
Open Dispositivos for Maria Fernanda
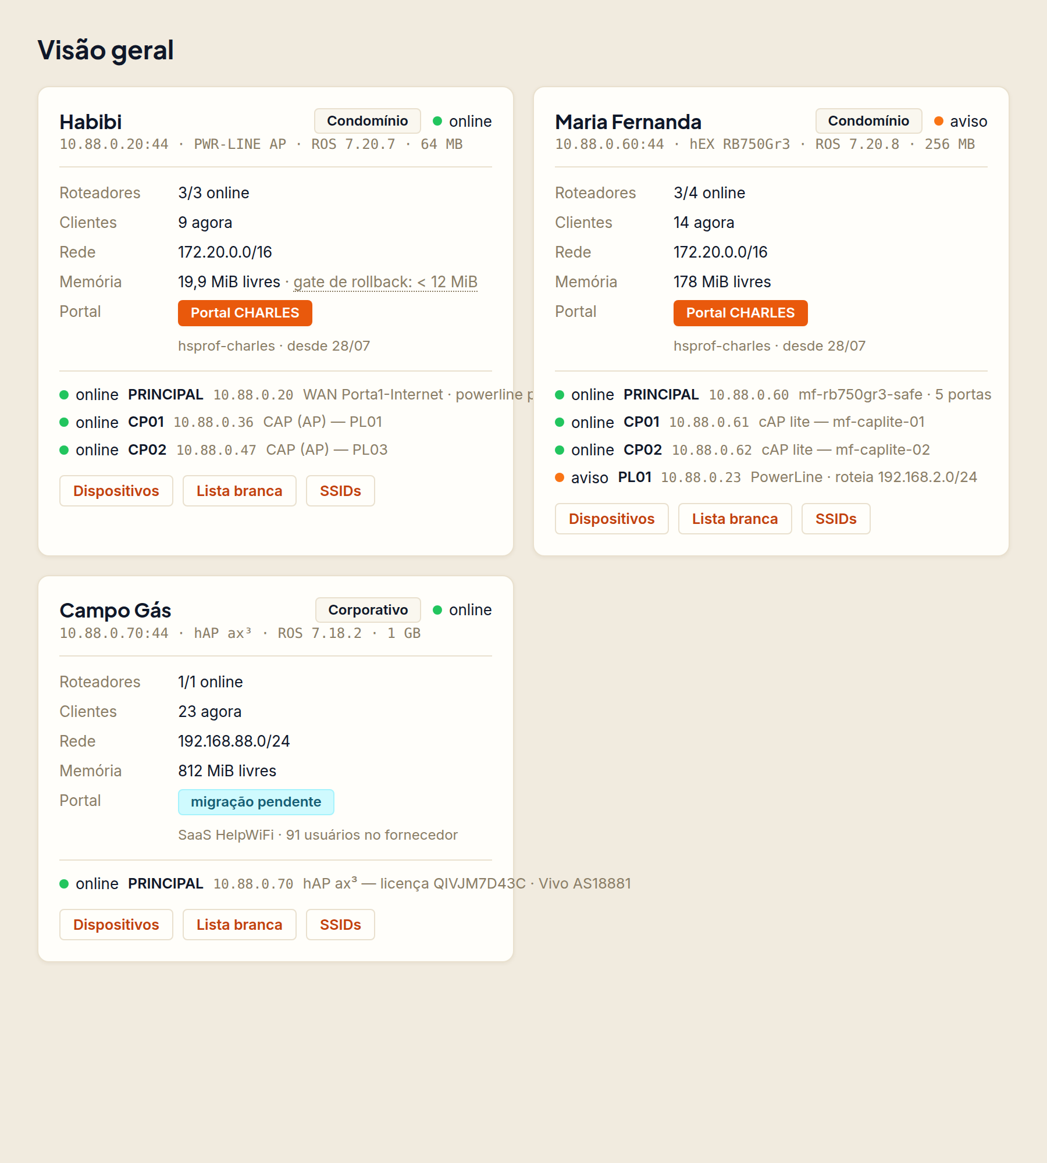click(612, 519)
